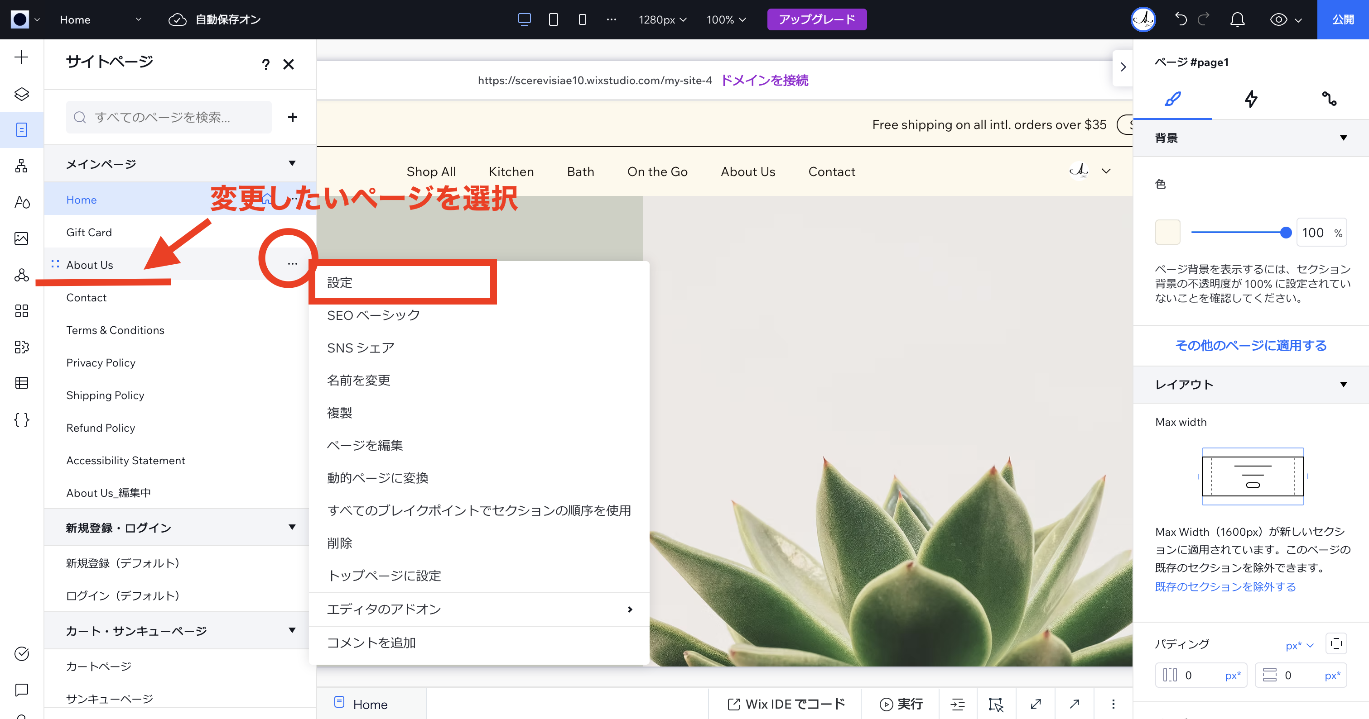This screenshot has height=719, width=1369.
Task: Select 複製 from the page context menu
Action: (340, 412)
